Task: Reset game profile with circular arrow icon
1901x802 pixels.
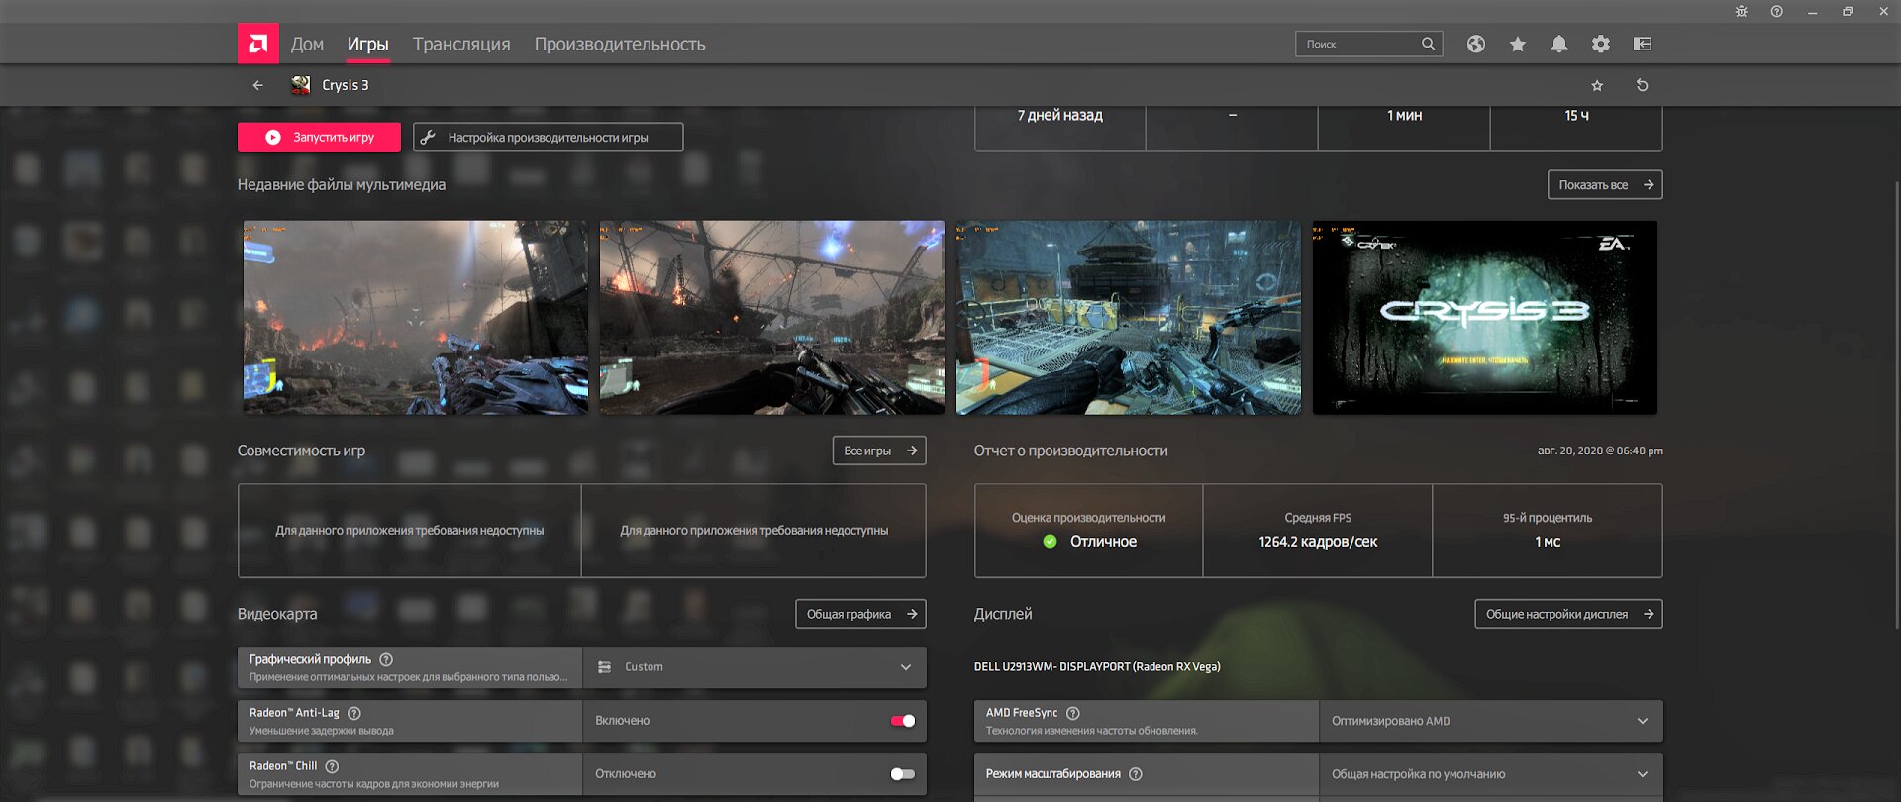Action: click(1642, 85)
